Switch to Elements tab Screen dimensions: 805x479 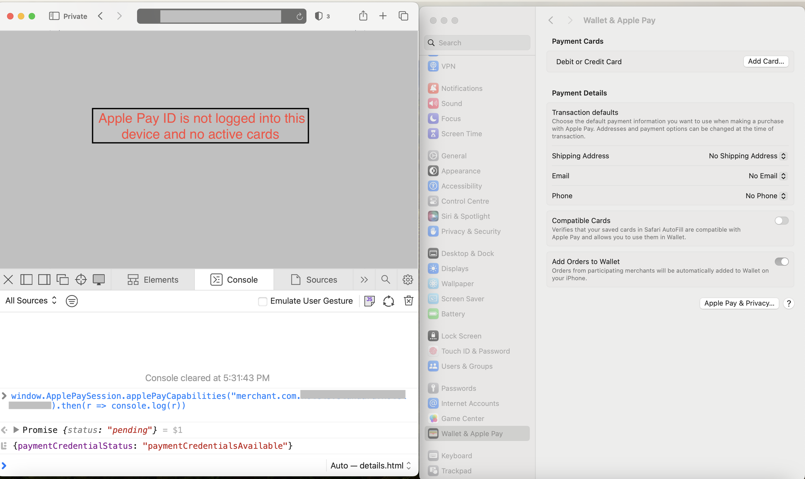coord(153,280)
